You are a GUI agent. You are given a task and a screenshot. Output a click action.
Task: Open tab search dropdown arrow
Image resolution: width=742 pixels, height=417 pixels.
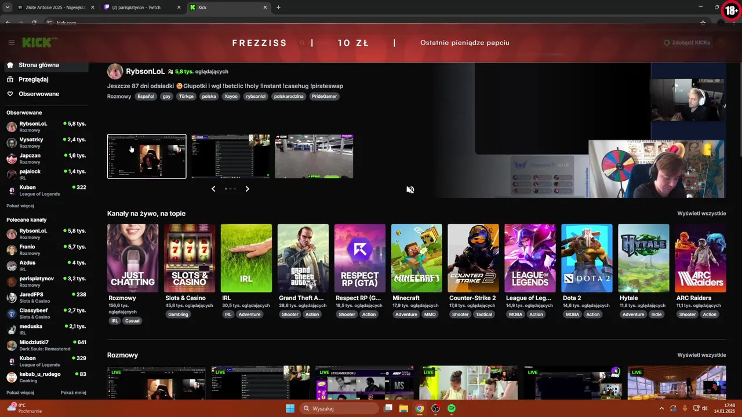(7, 8)
